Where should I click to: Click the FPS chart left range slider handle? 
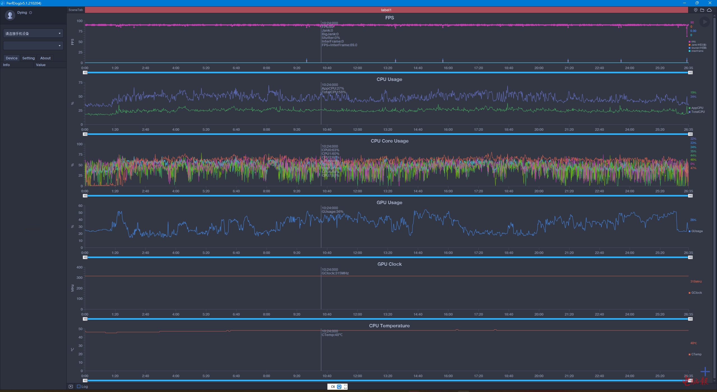tap(85, 73)
